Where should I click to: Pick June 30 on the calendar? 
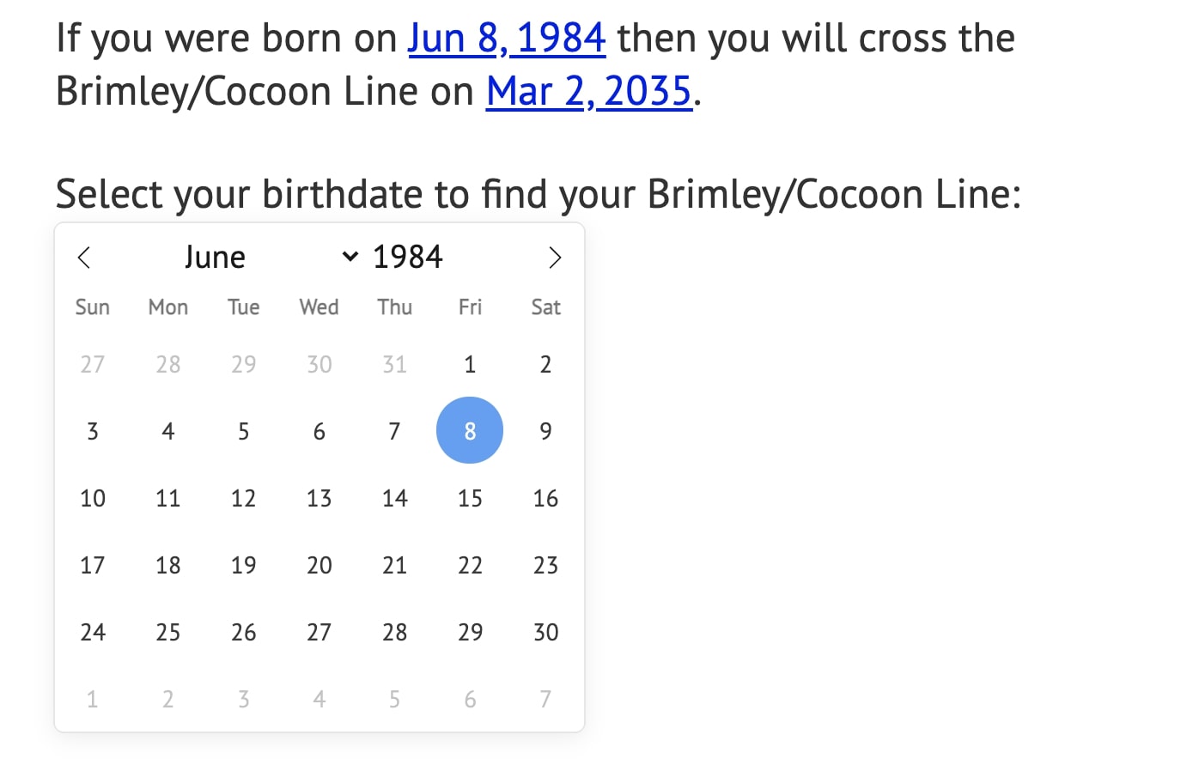(545, 632)
